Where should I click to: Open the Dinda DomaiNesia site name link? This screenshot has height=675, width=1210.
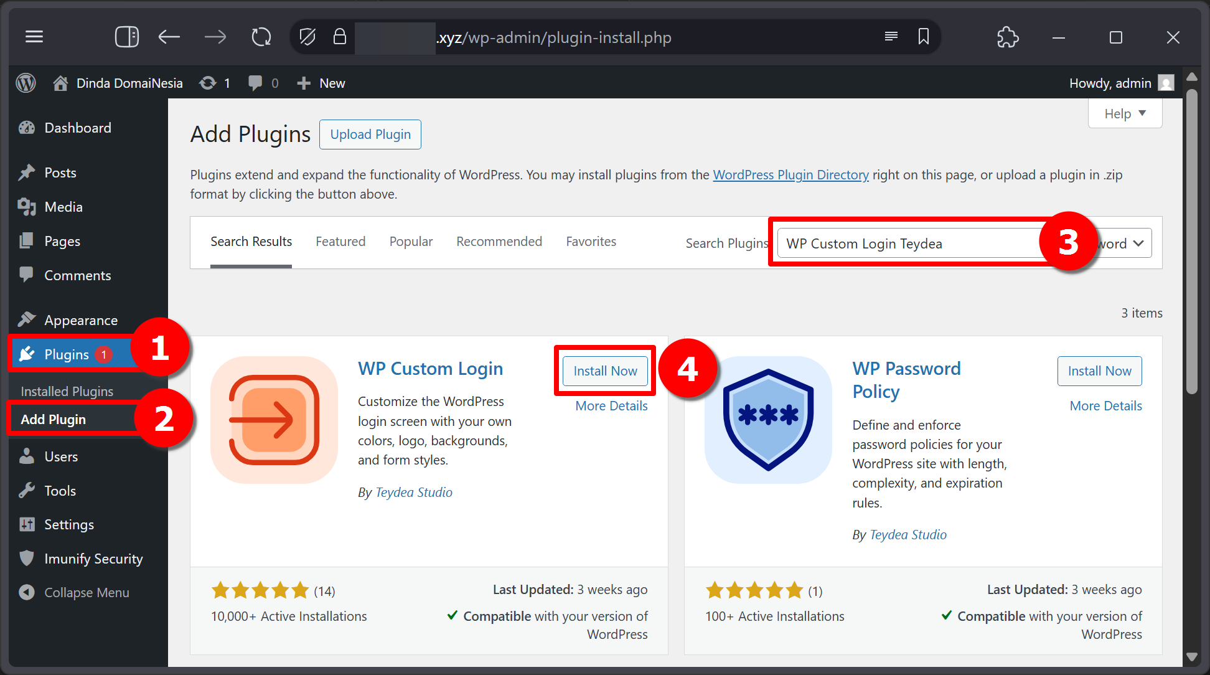tap(129, 83)
